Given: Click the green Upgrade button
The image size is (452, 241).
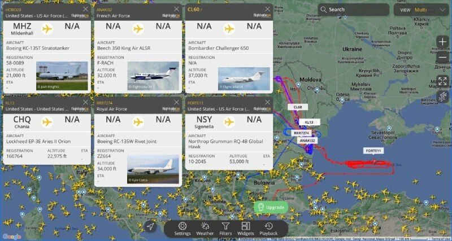Looking at the screenshot, I should (x=271, y=207).
